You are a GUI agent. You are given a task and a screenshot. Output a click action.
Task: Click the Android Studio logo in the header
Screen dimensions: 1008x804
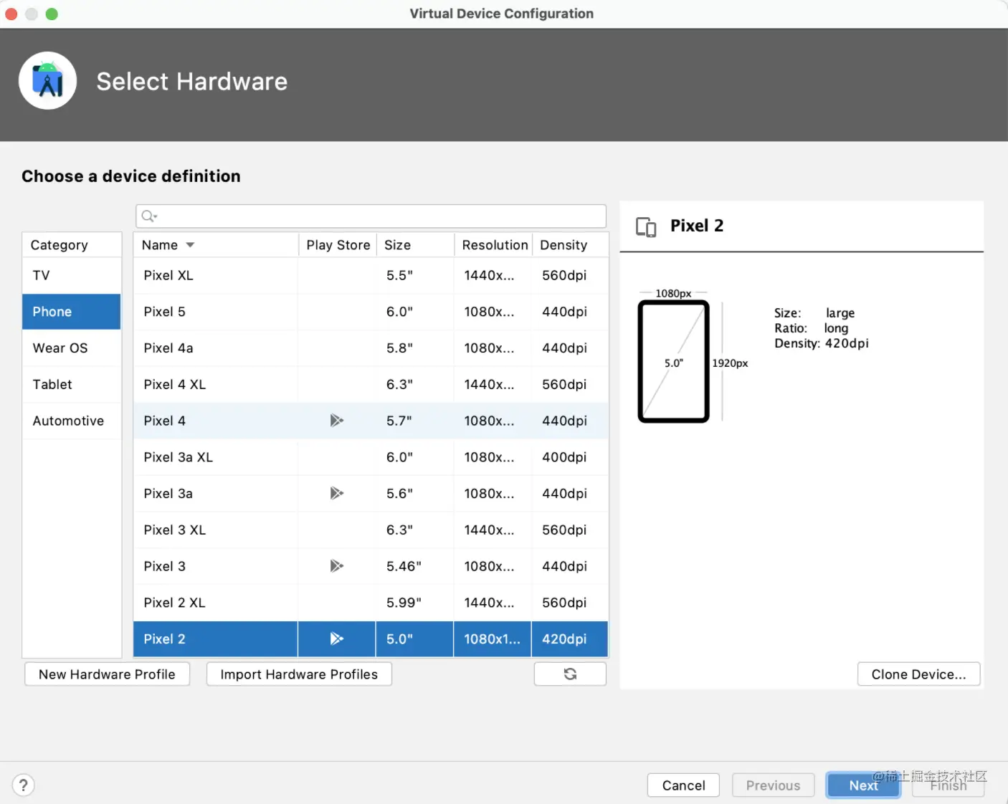point(48,81)
